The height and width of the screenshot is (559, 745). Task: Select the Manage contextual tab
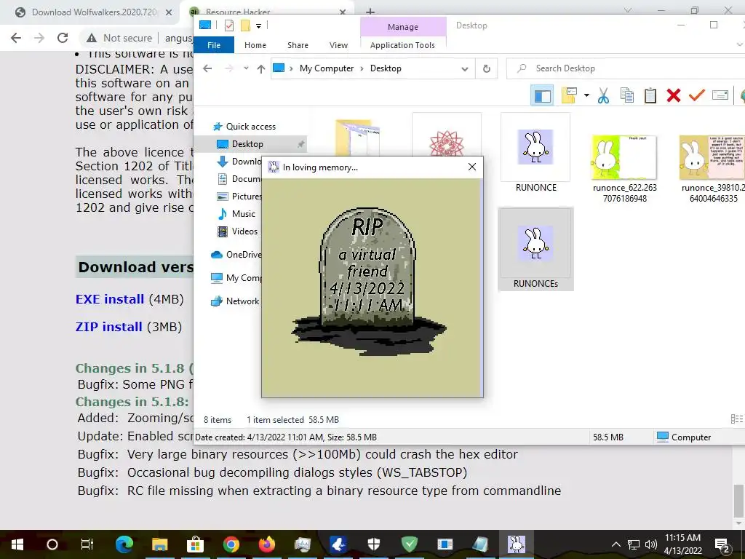pyautogui.click(x=403, y=27)
